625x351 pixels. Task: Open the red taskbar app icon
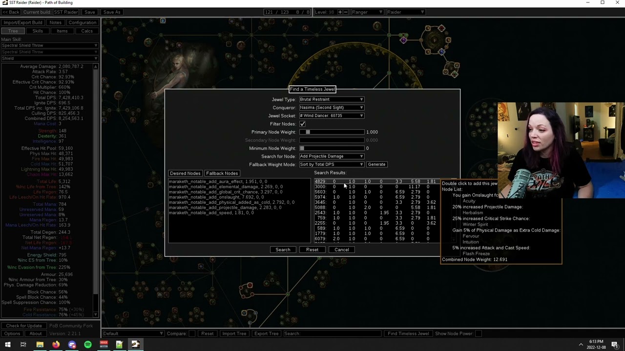click(x=104, y=345)
